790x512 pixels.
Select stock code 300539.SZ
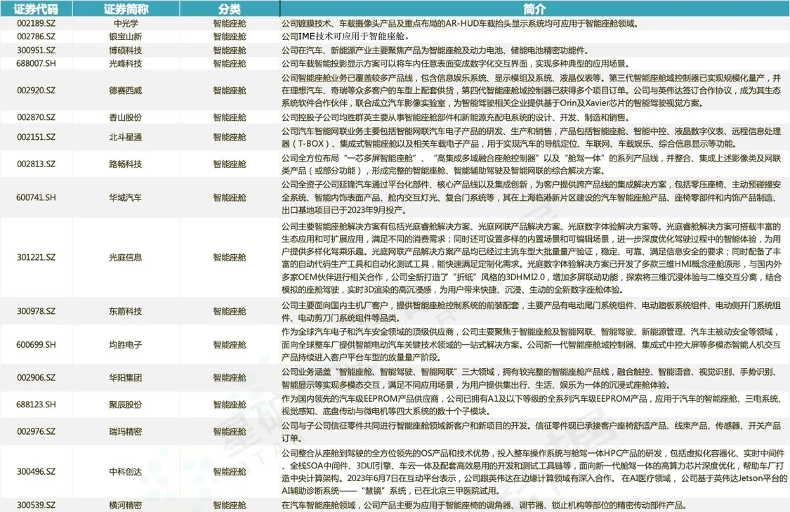36,505
